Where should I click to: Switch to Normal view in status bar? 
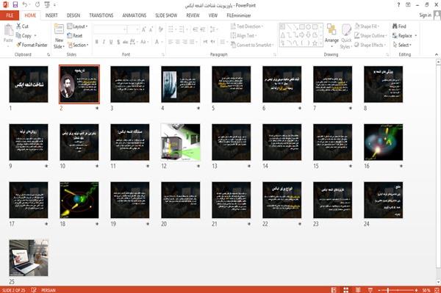tap(334, 290)
